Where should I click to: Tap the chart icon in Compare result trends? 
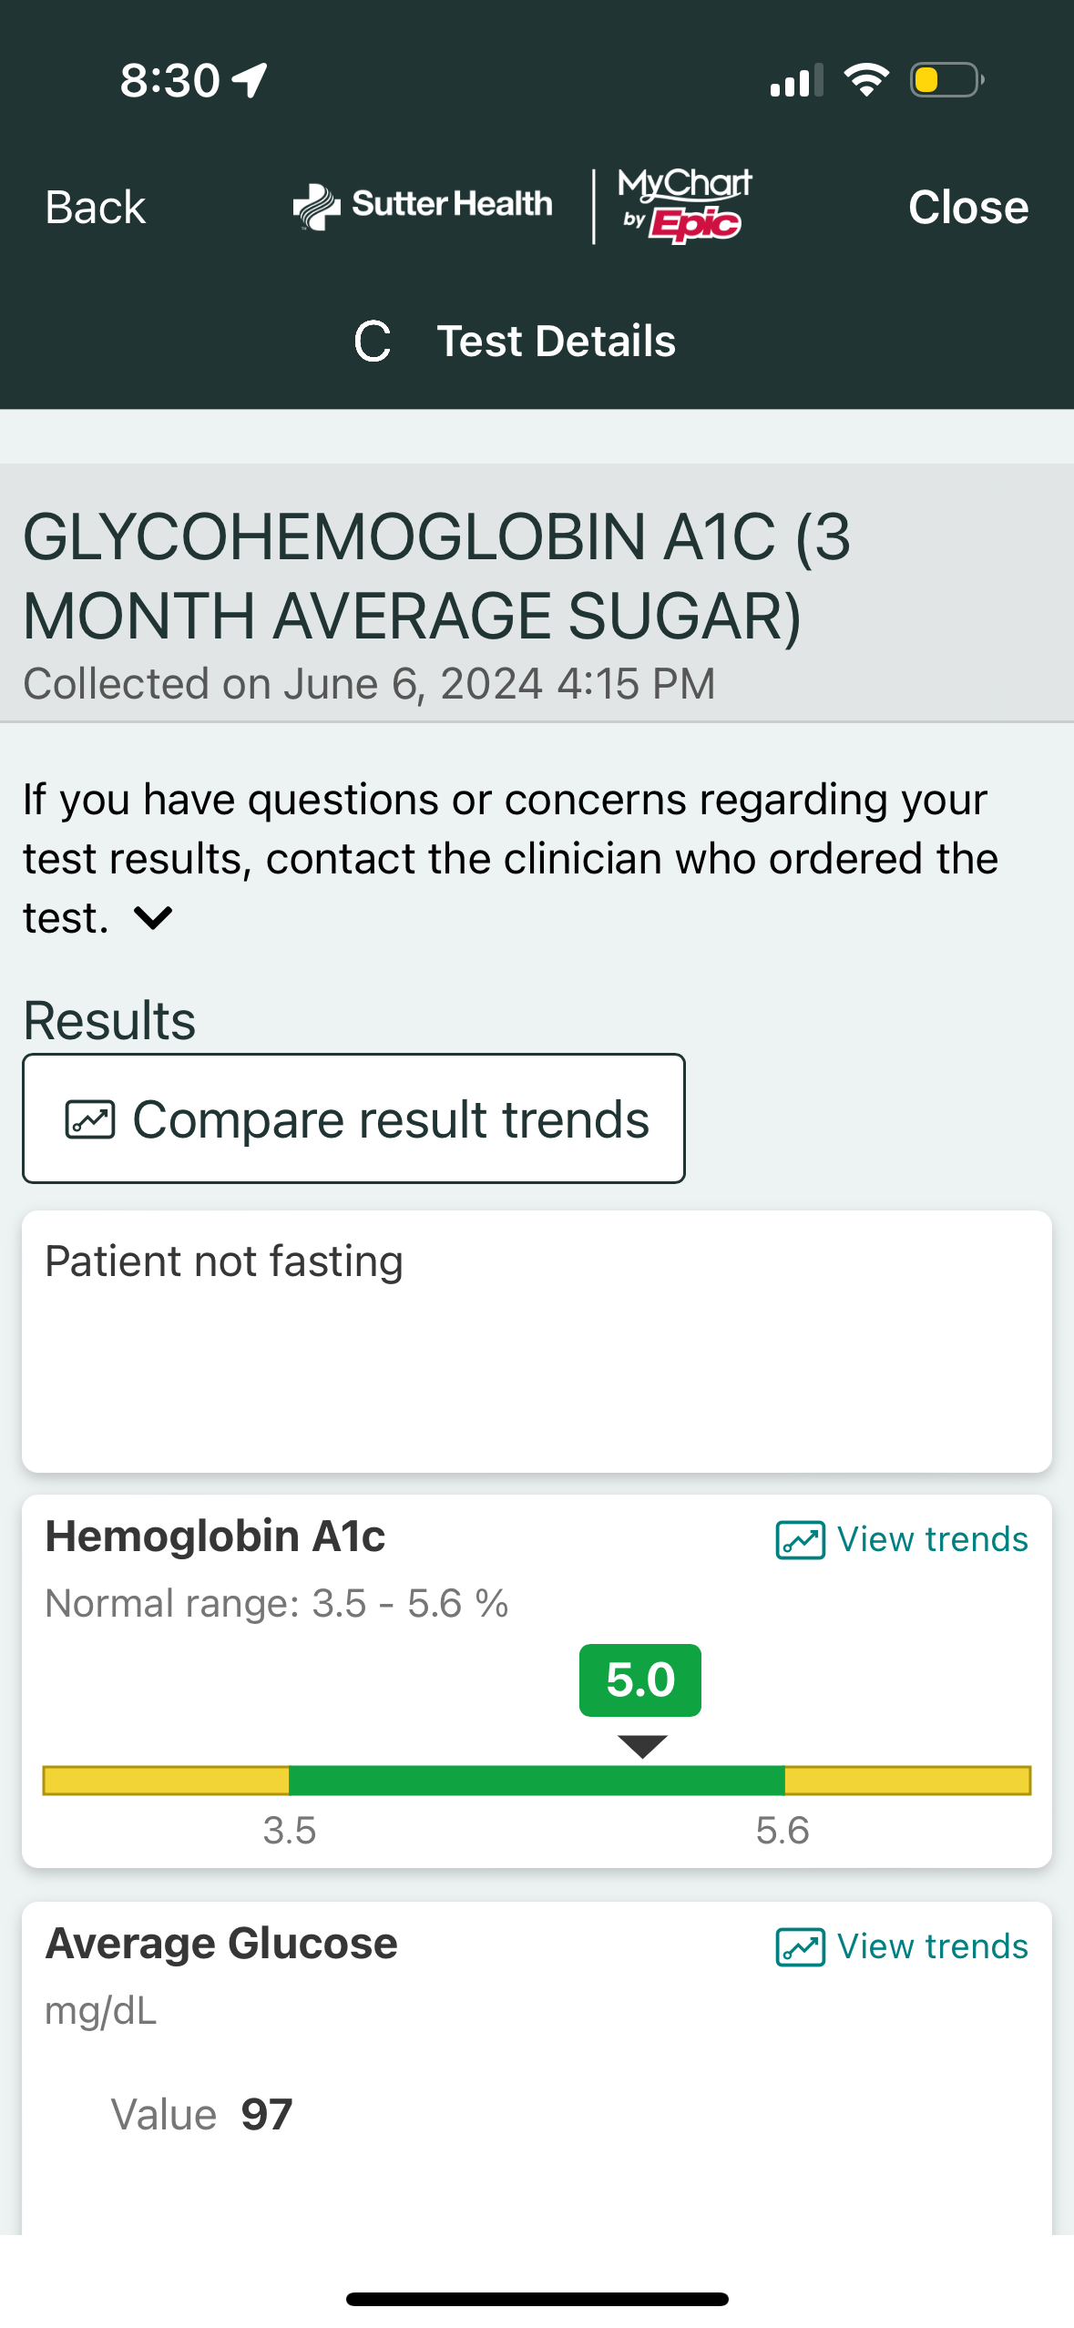point(90,1119)
